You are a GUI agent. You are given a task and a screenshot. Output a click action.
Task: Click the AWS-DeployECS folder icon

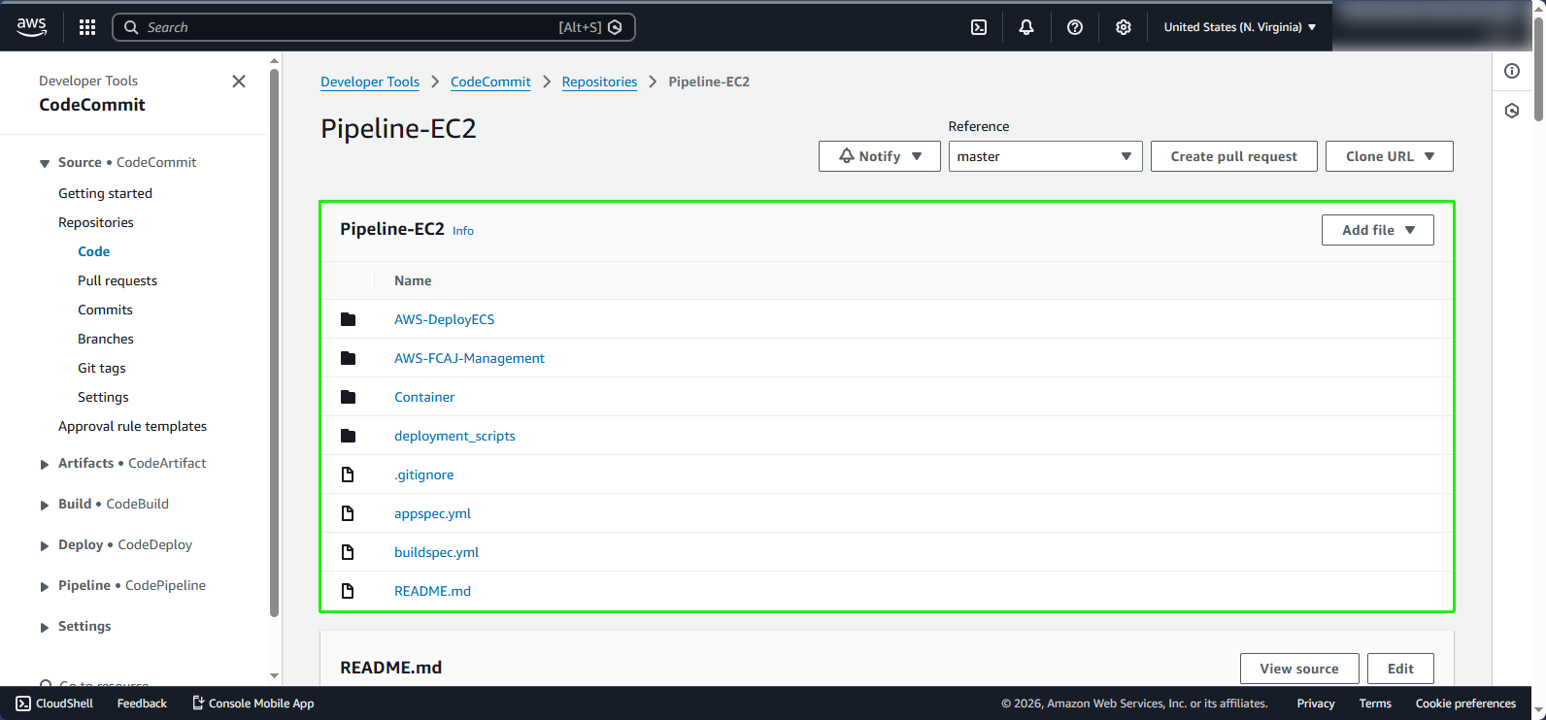pyautogui.click(x=349, y=319)
